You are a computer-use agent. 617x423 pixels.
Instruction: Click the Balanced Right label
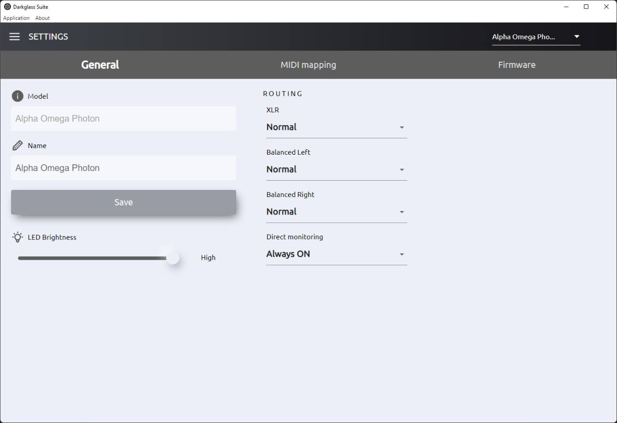[x=290, y=195]
